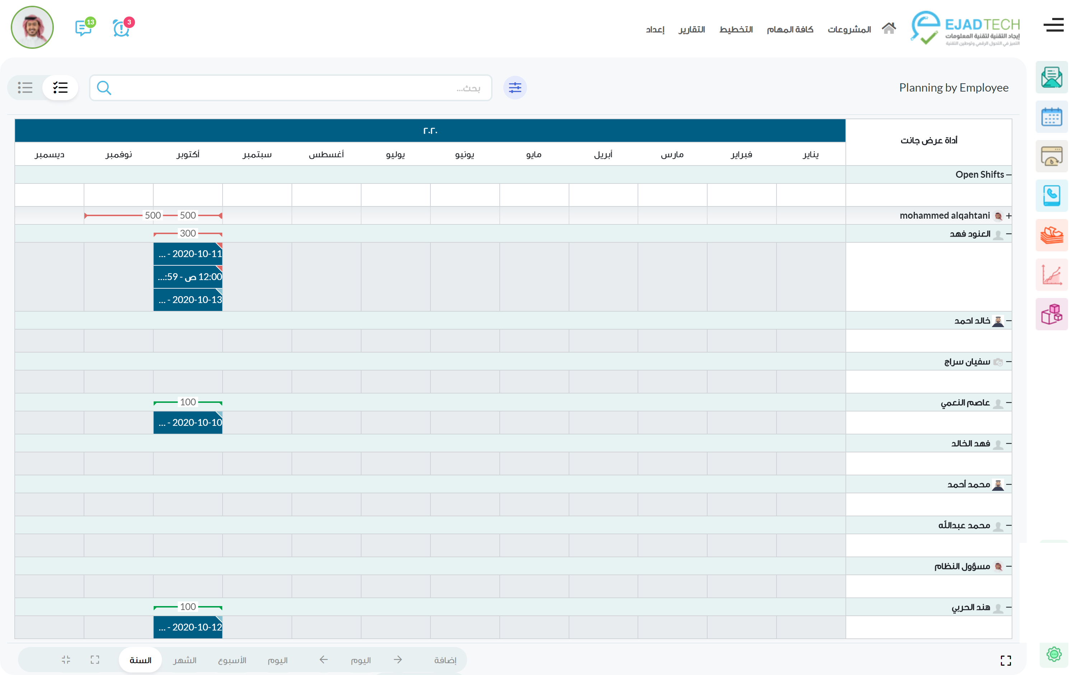1077x675 pixels.
Task: Open the chat messages icon with badge 13
Action: pos(83,28)
